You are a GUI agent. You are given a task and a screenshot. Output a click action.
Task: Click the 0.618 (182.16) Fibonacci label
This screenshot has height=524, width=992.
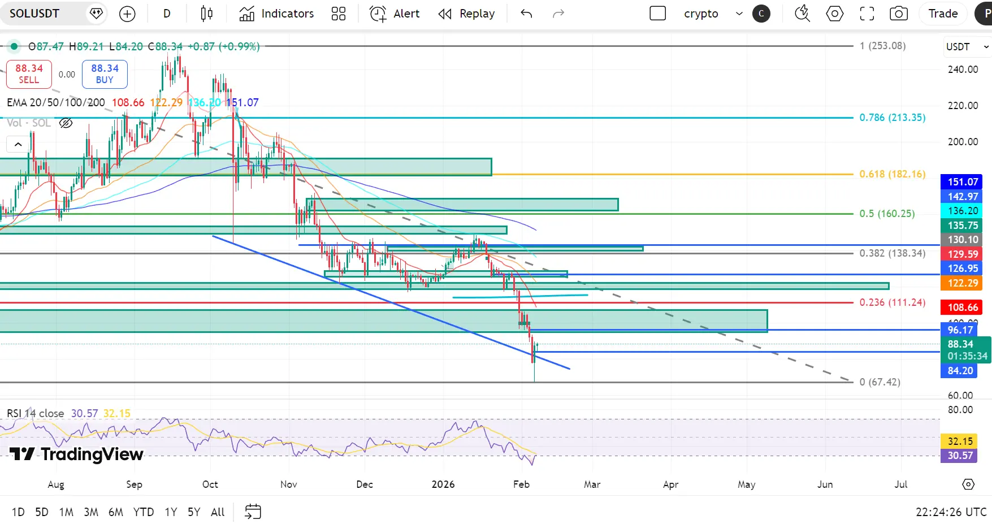[x=893, y=174]
